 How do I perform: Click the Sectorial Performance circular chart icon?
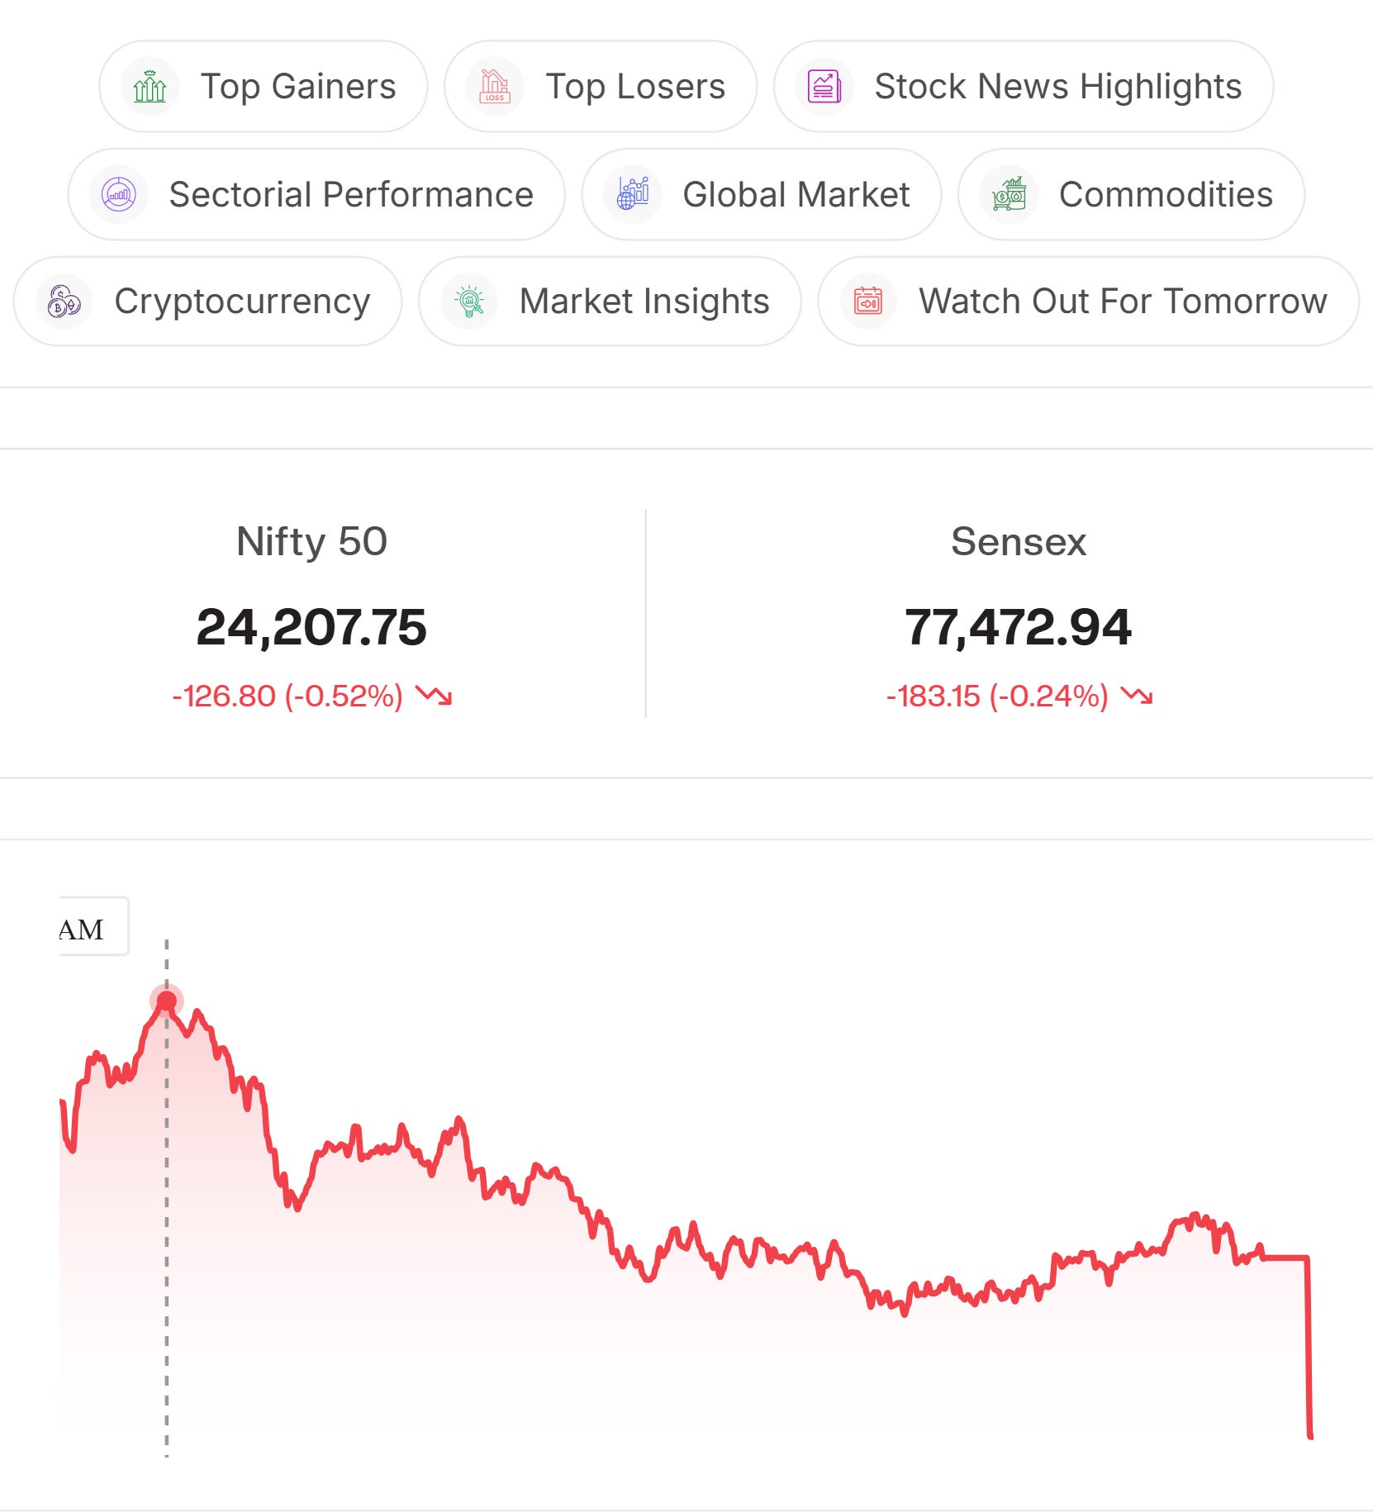(118, 195)
